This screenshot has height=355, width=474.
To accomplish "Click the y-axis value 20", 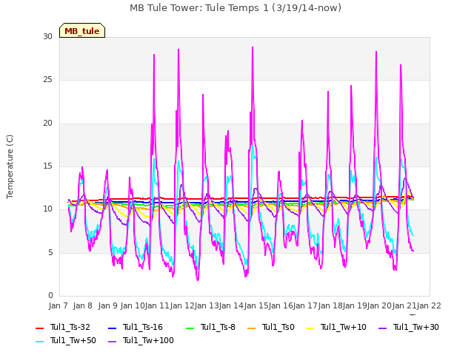I will (x=47, y=124).
